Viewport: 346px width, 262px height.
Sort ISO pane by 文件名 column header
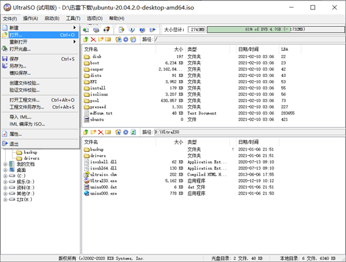[119, 49]
